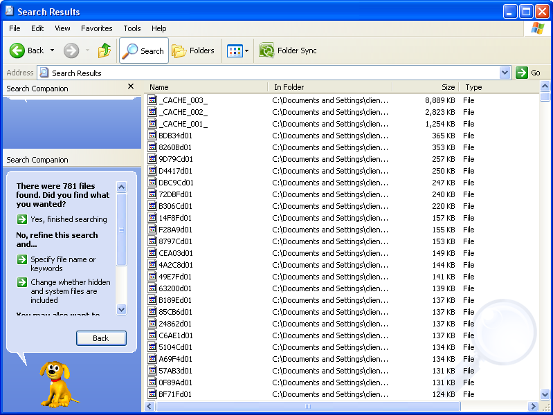
Task: Click the Up folder icon
Action: tap(105, 50)
